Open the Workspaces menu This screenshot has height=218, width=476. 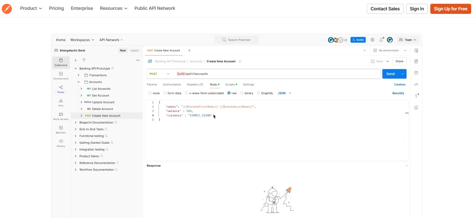point(82,40)
